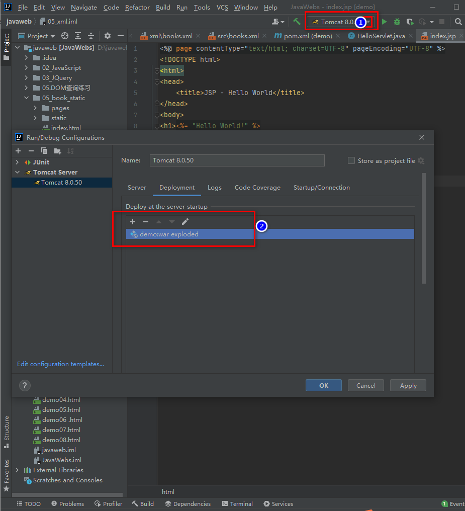This screenshot has width=465, height=511.
Task: Collapse the Tomcat Server node
Action: coord(17,172)
